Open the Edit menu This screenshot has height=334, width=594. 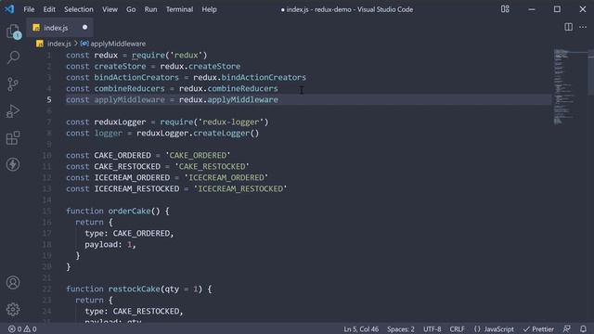pos(49,9)
